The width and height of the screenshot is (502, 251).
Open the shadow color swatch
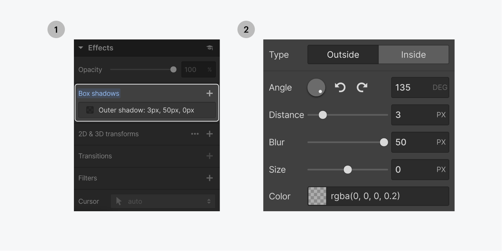tap(317, 196)
